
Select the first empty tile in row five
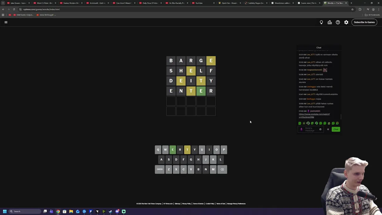[171, 101]
